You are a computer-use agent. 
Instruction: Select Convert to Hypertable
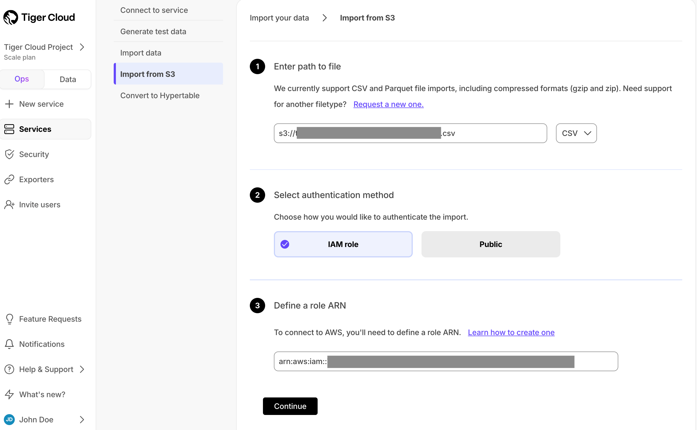pos(160,95)
